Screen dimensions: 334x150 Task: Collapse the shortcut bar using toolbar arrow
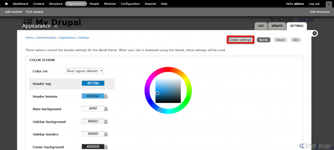(329, 4)
